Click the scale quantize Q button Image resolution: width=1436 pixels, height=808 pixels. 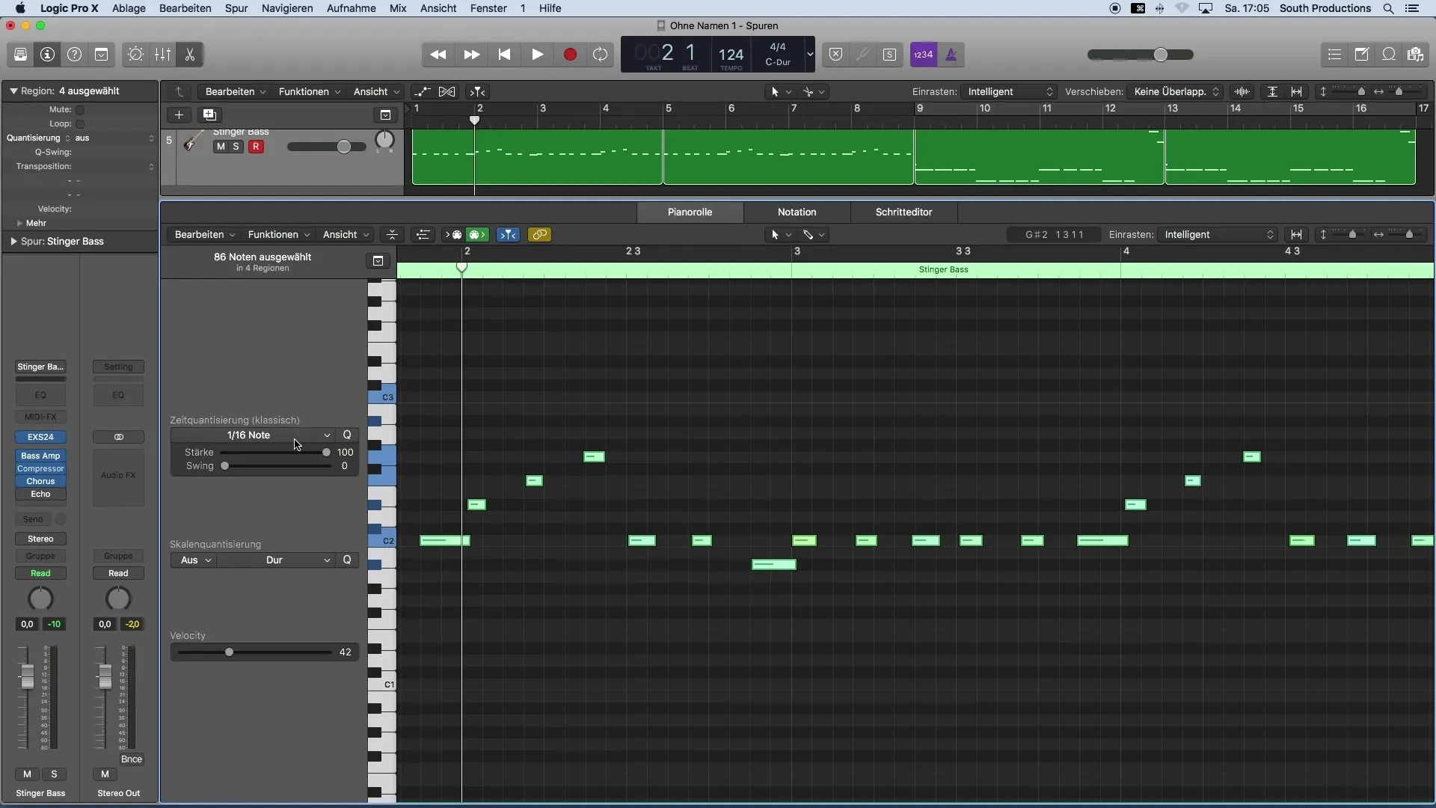tap(347, 560)
